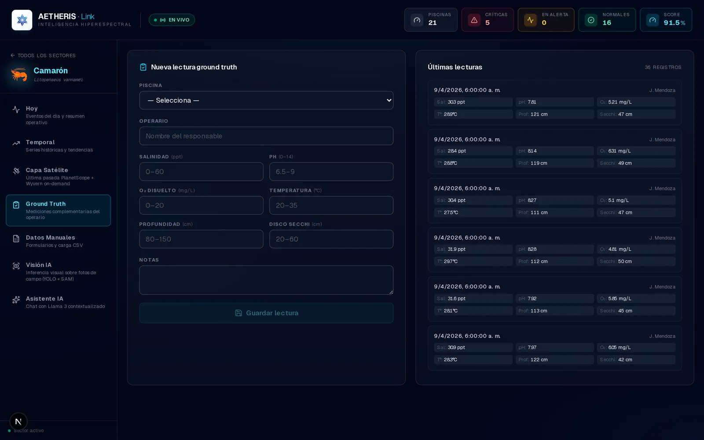
Task: Open the Temporal series section
Action: point(59,146)
